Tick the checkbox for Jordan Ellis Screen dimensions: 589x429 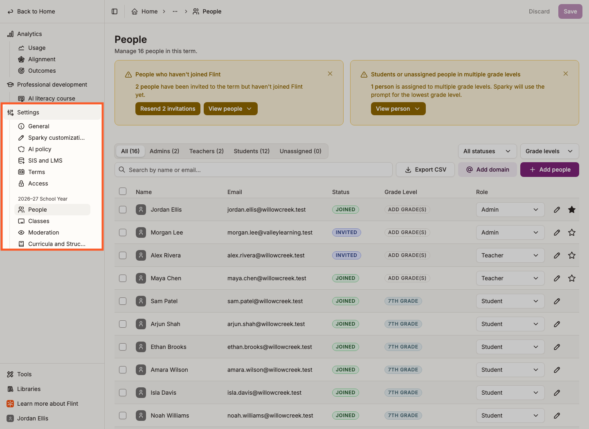pos(123,210)
